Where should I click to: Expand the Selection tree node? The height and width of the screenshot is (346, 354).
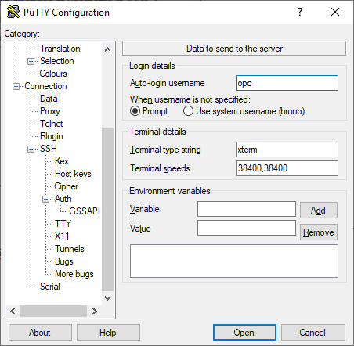[x=31, y=61]
